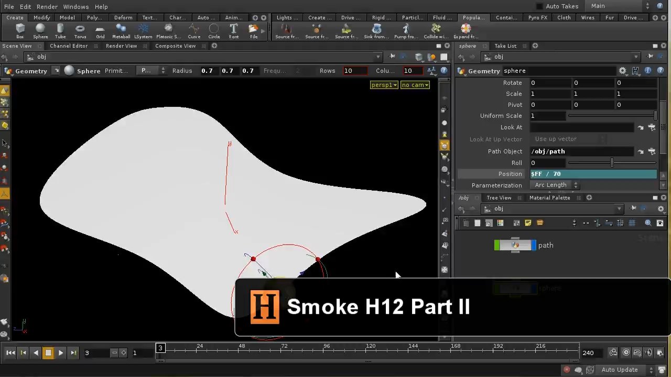Screen dimensions: 671x377
Task: Open the no cam dropdown in viewport
Action: 415,85
